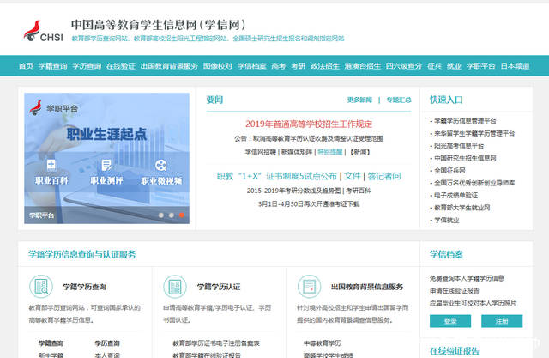Viewport: 549px width, 358px height.
Task: Select the first carousel dot
Action: pyautogui.click(x=160, y=215)
